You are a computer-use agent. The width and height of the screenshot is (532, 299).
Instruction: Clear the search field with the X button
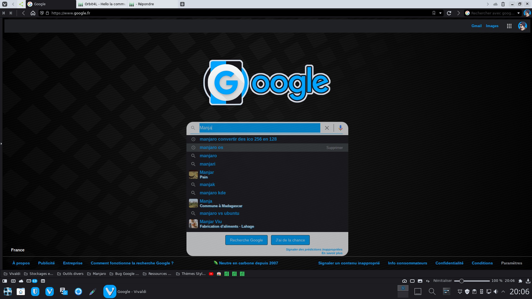[x=327, y=128]
